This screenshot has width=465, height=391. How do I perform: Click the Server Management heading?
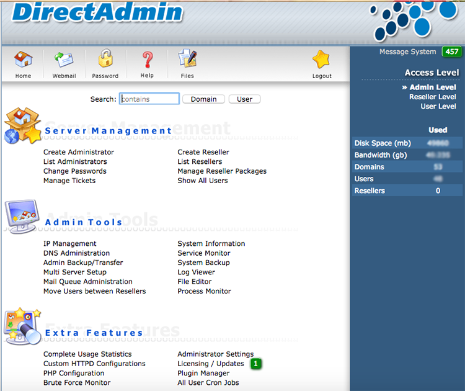pos(108,130)
